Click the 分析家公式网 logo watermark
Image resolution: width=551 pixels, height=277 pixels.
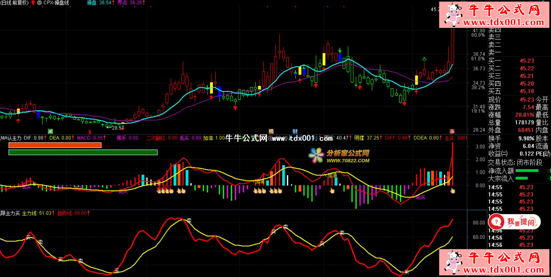pyautogui.click(x=340, y=156)
